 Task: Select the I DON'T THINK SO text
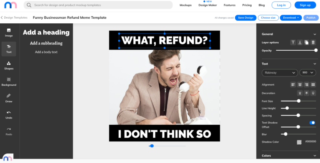(165, 134)
